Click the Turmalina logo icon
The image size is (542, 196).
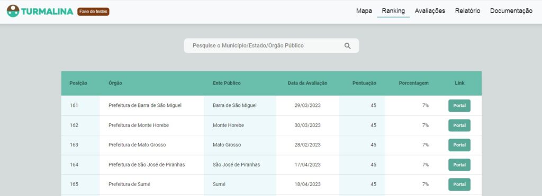tap(13, 11)
